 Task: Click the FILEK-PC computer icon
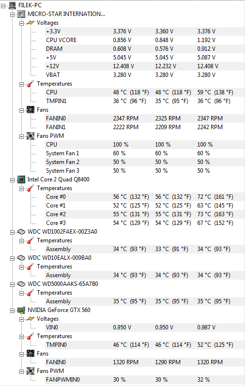tap(12, 5)
